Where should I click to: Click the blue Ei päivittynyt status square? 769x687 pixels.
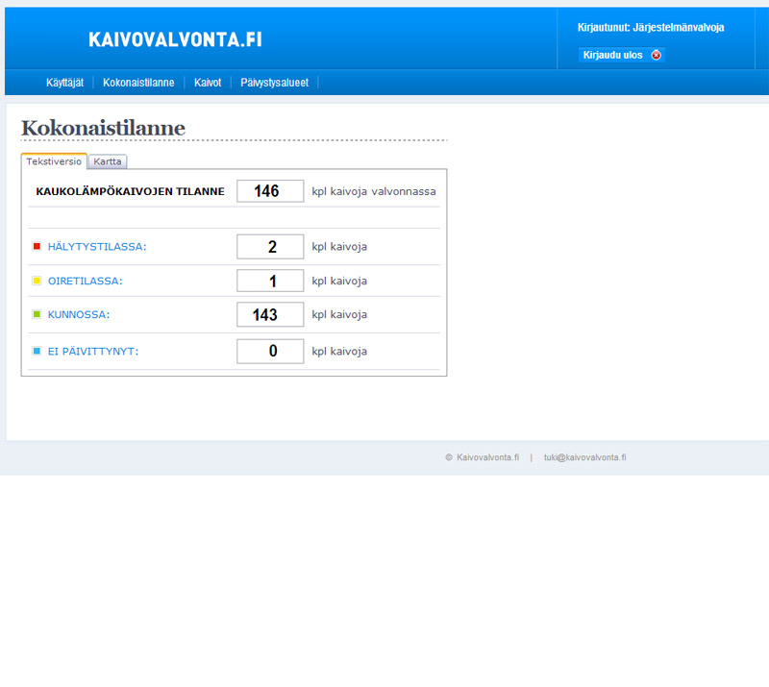click(37, 351)
